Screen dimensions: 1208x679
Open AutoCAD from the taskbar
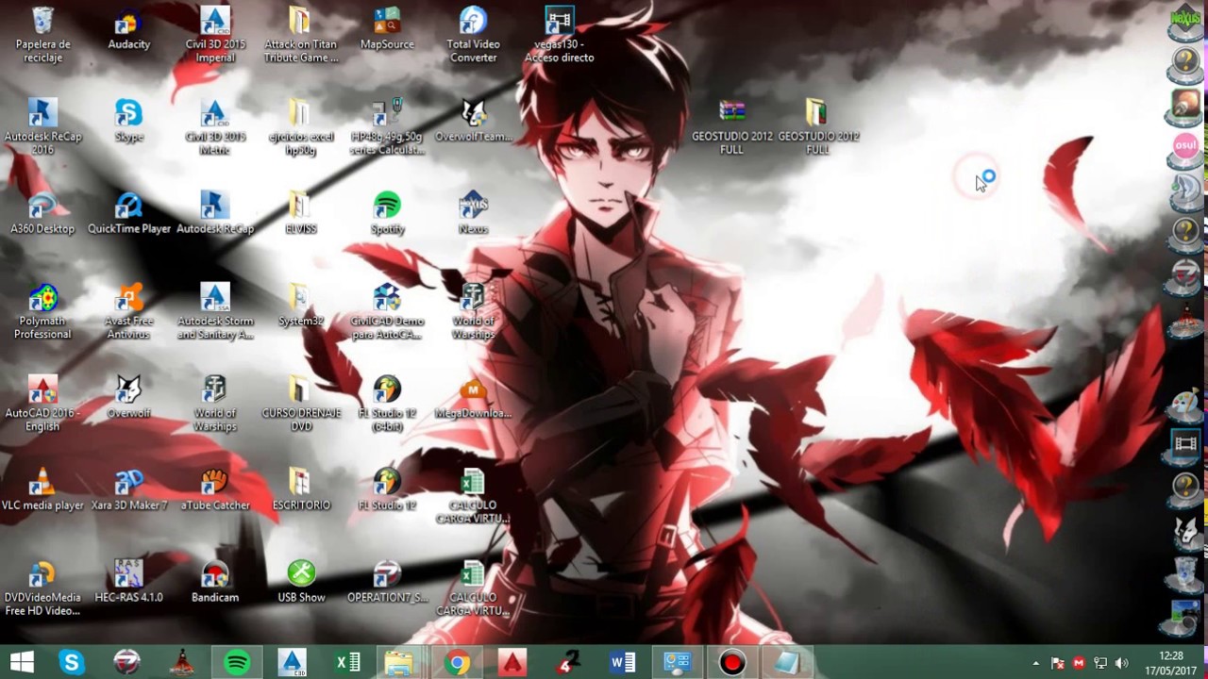(x=512, y=662)
